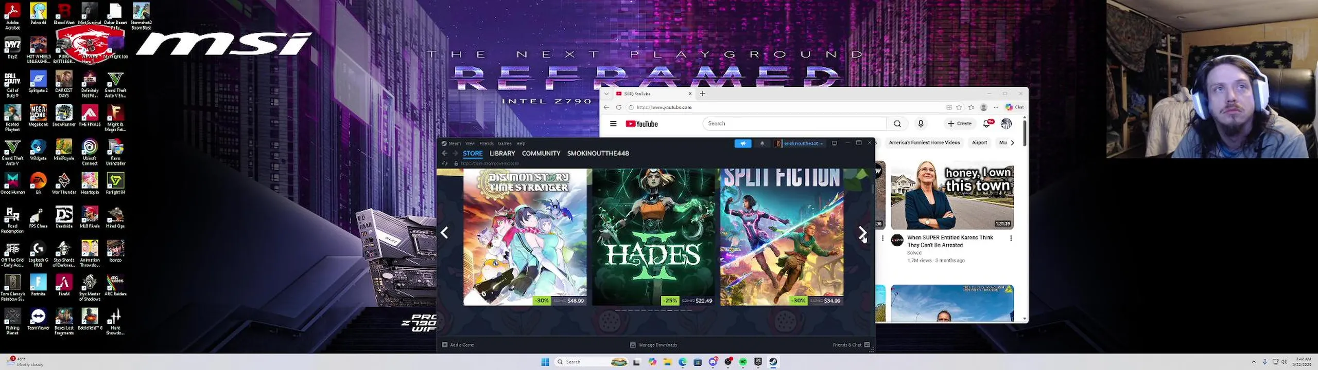The height and width of the screenshot is (370, 1318).
Task: Open YouTube hamburger guide menu
Action: pyautogui.click(x=613, y=124)
